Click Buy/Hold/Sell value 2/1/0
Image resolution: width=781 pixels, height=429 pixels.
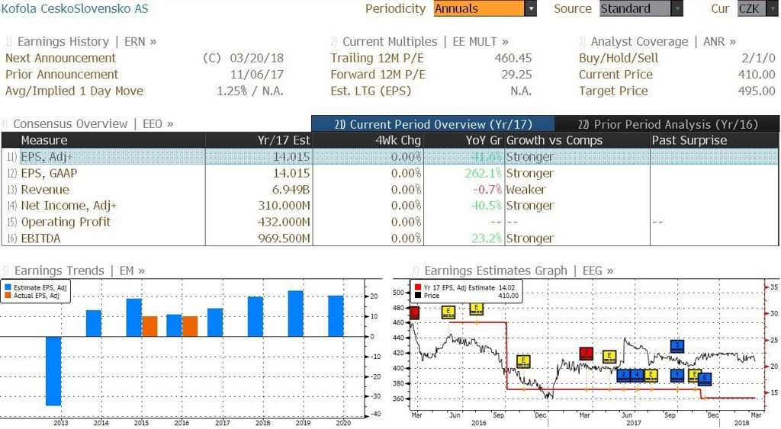click(759, 58)
